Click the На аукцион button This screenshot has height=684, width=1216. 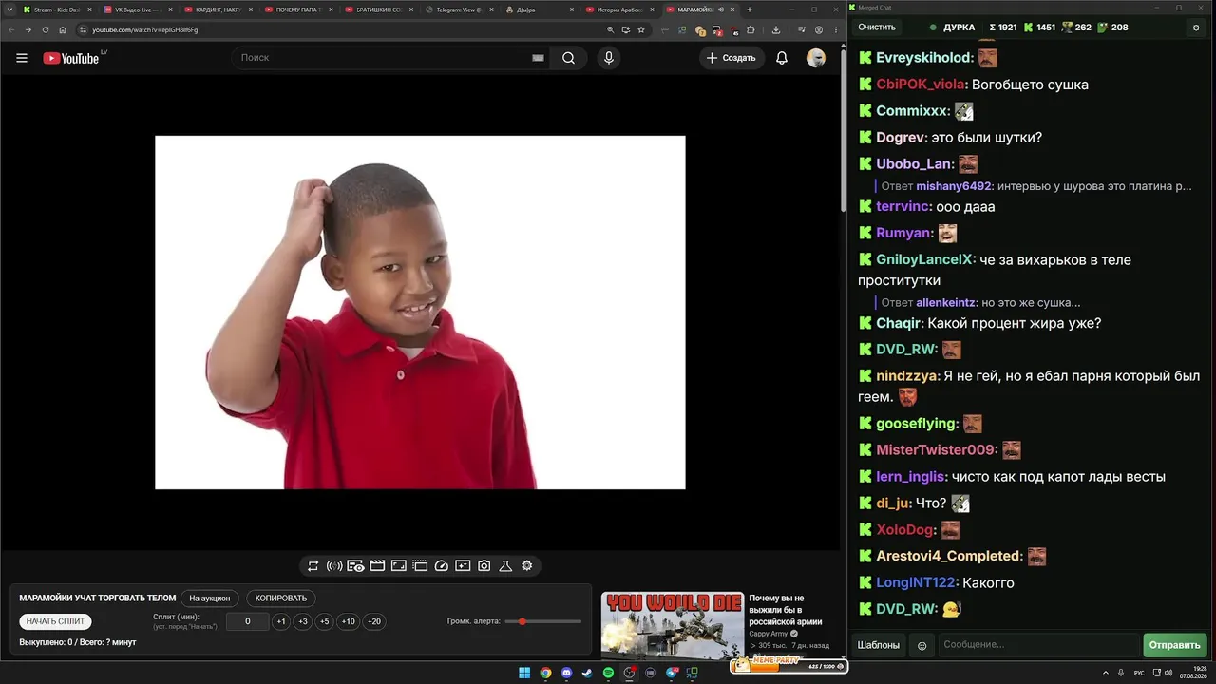(x=210, y=598)
